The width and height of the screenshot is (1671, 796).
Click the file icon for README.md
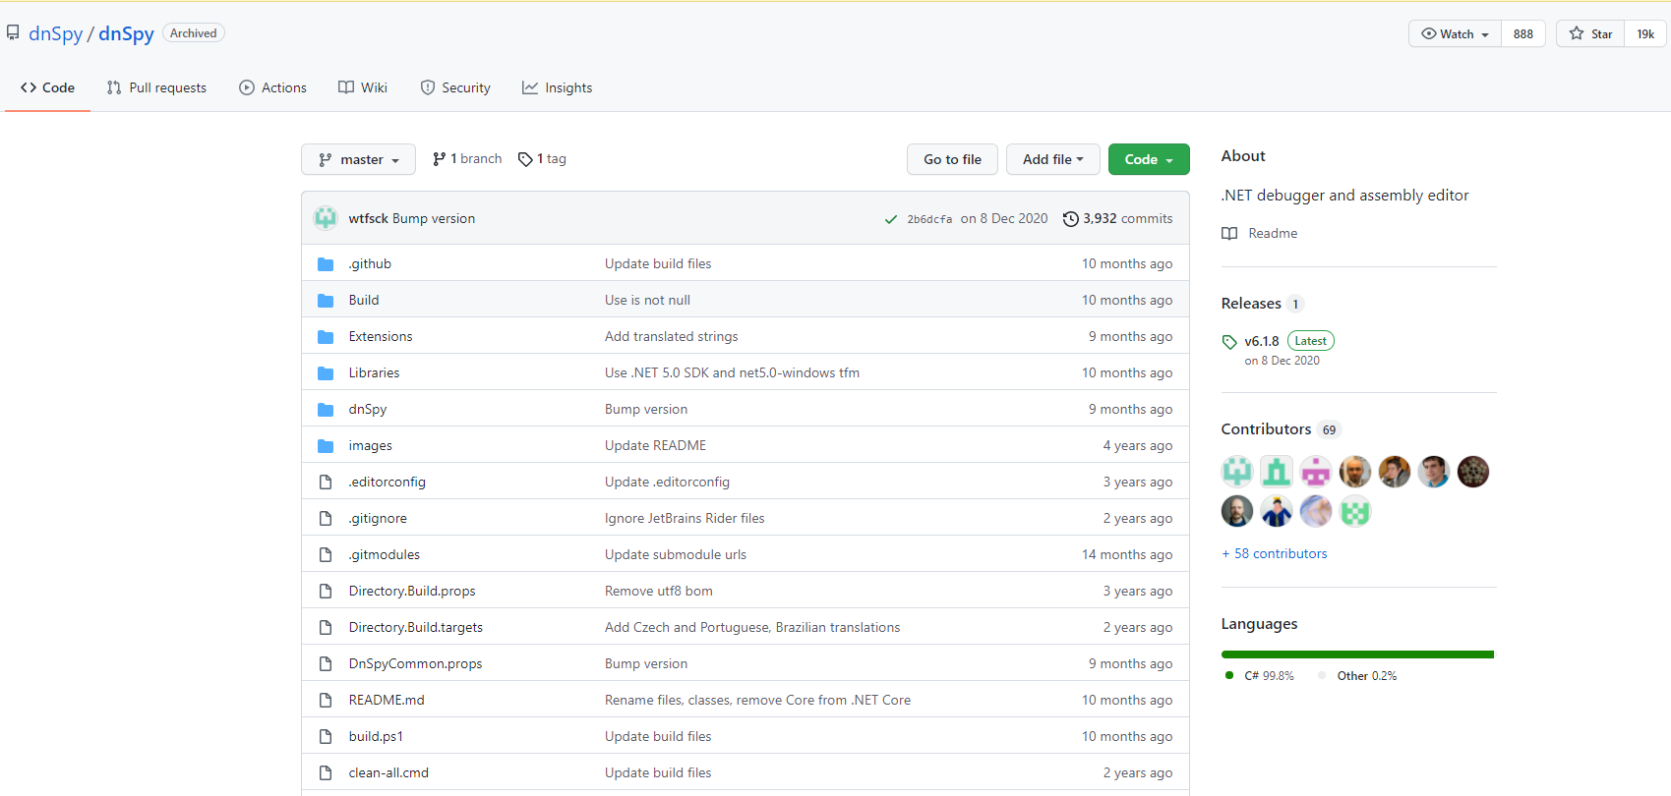tap(326, 701)
